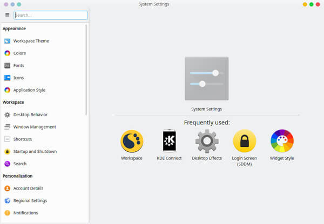Click the Login Screen (SDDM) text label
The height and width of the screenshot is (224, 324).
245,161
